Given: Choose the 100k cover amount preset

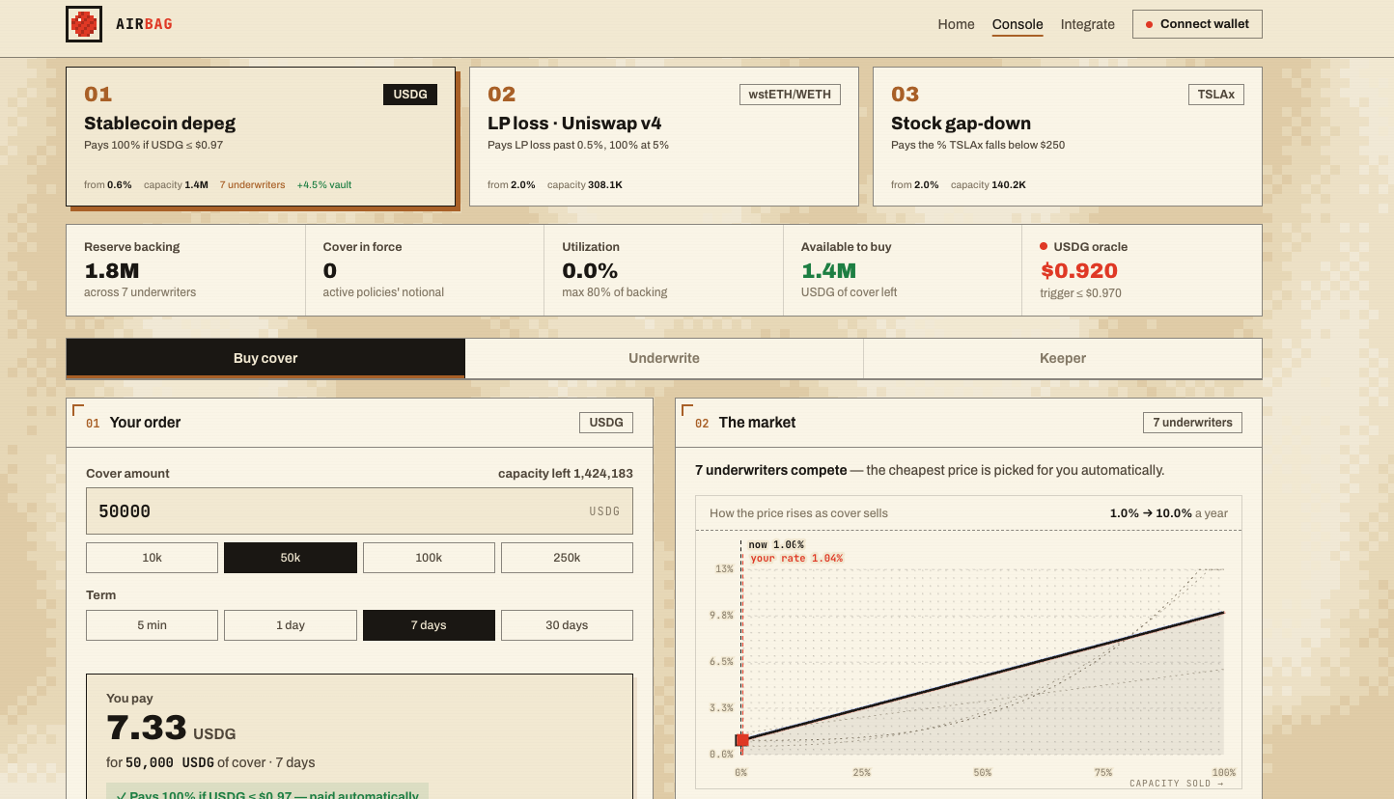Looking at the screenshot, I should coord(429,558).
